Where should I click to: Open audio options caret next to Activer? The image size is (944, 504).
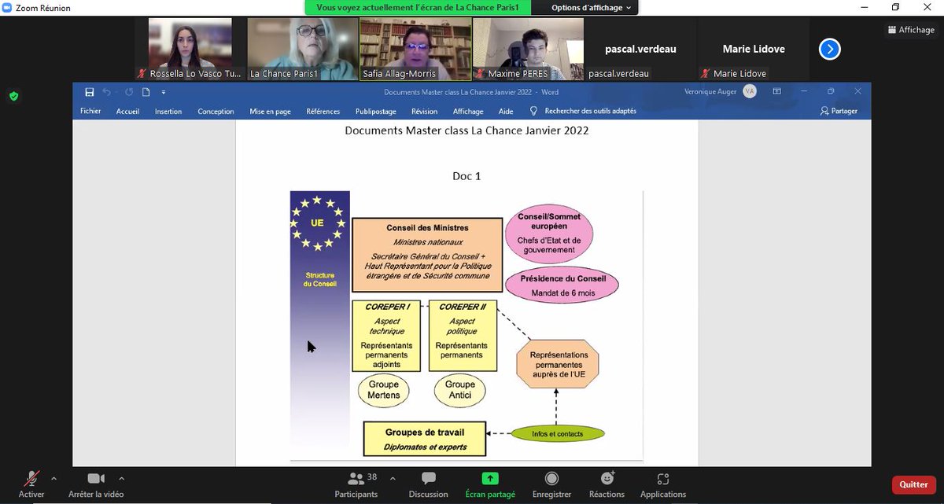click(54, 478)
